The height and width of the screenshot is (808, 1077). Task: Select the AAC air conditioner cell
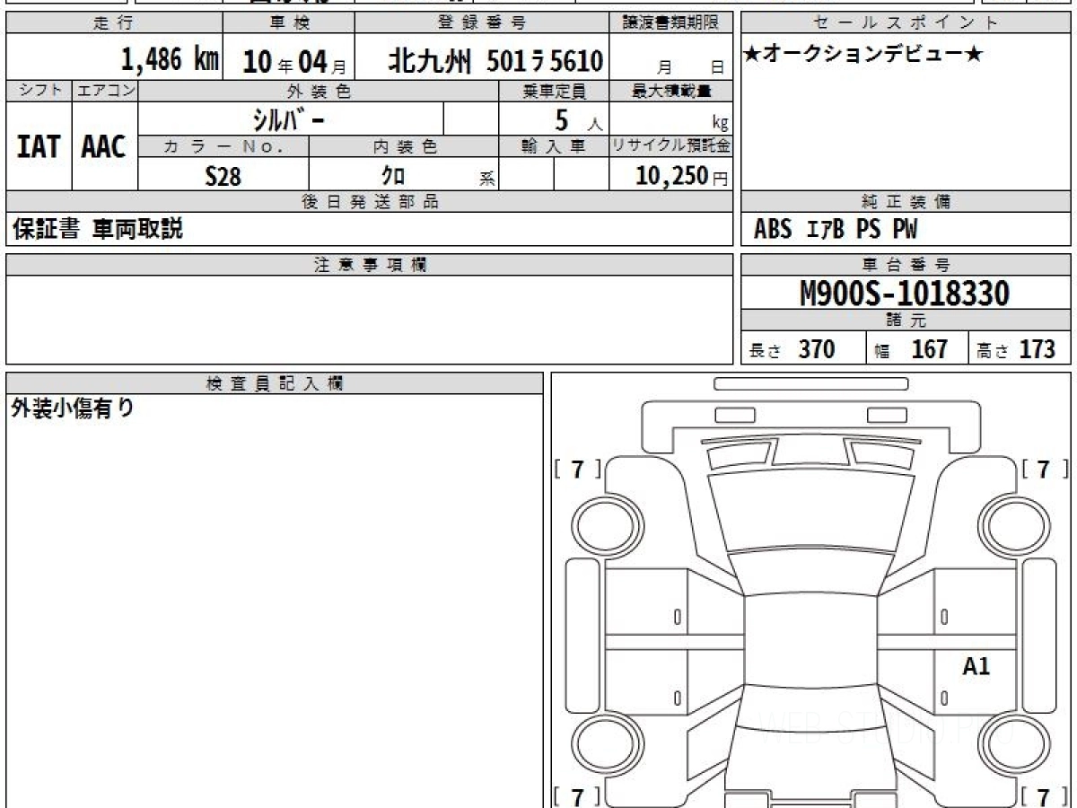click(x=104, y=146)
